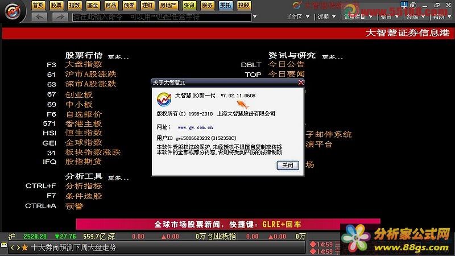Click 更多 next to 资讯与研究
The width and height of the screenshot is (455, 256).
(332, 57)
